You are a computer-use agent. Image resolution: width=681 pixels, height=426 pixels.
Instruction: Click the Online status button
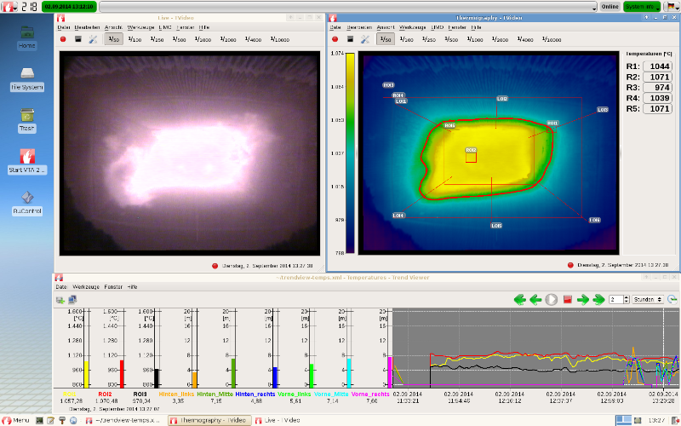click(609, 7)
